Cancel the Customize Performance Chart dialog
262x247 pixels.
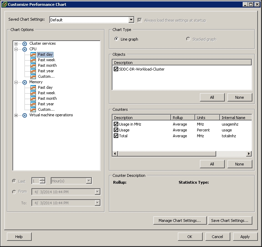point(218,237)
